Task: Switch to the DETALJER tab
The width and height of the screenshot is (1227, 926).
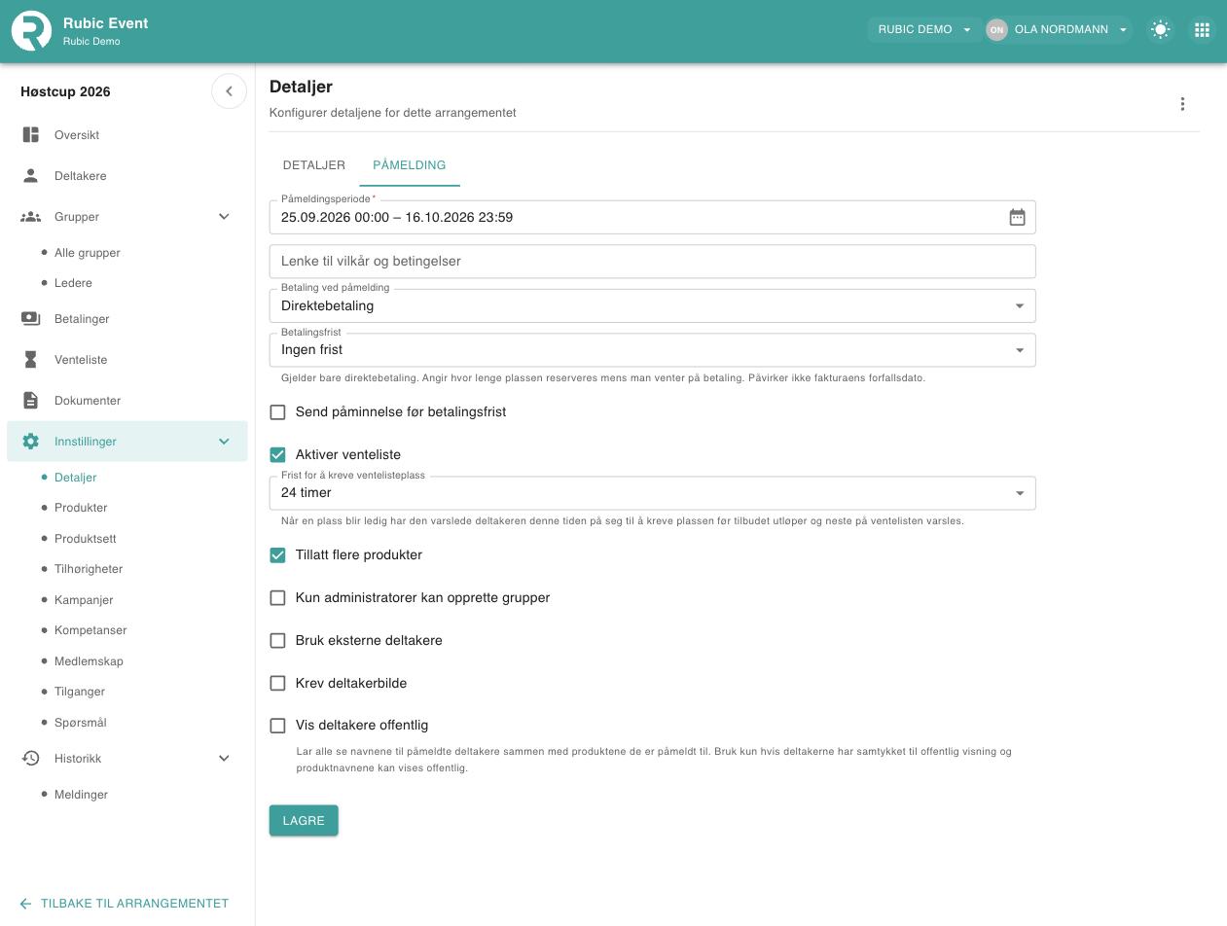Action: [x=314, y=165]
